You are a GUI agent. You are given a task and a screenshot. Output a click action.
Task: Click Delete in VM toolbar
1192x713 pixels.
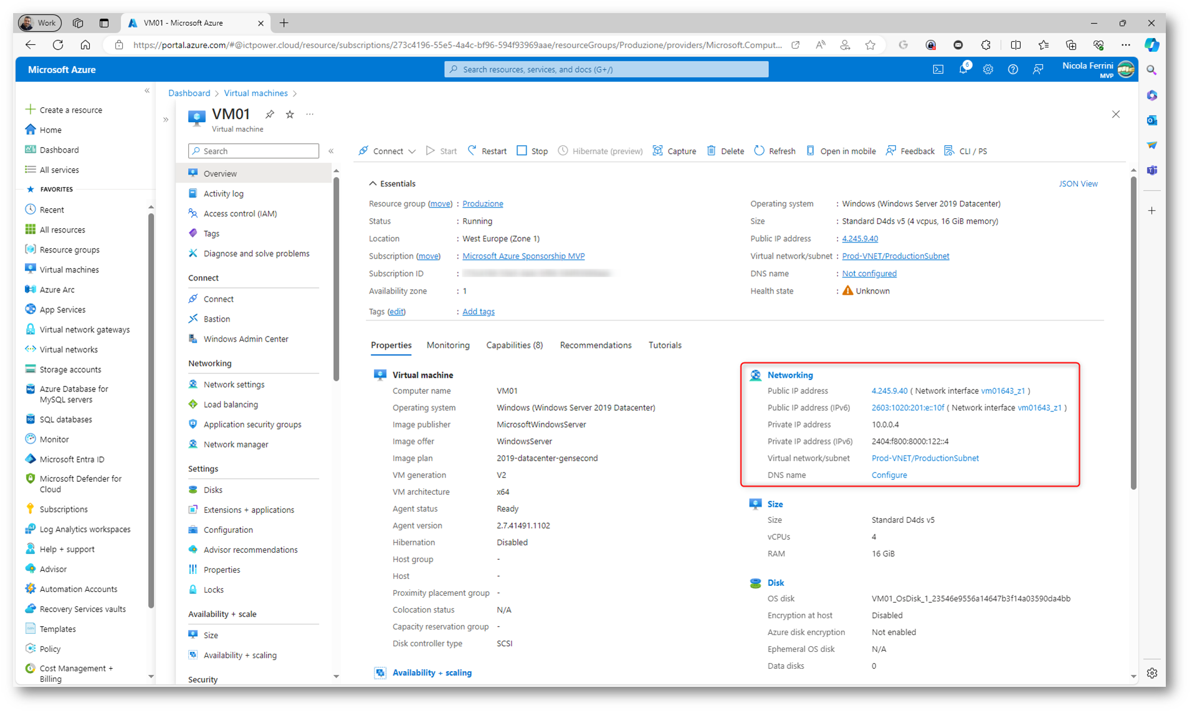725,151
